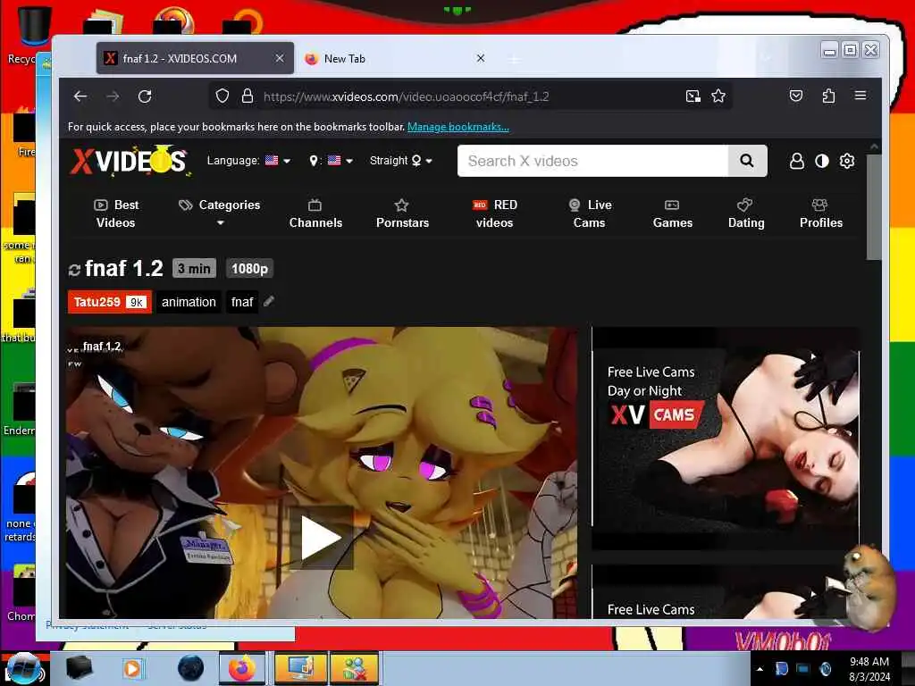
Task: Show hidden system tray icons arrow
Action: coord(760,669)
